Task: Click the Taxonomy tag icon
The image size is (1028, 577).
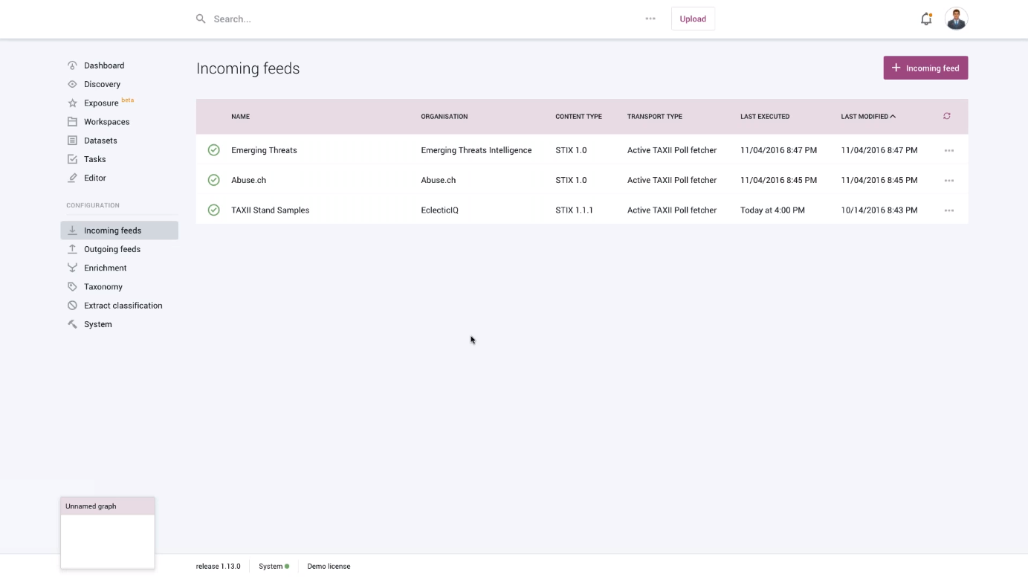Action: (x=72, y=287)
